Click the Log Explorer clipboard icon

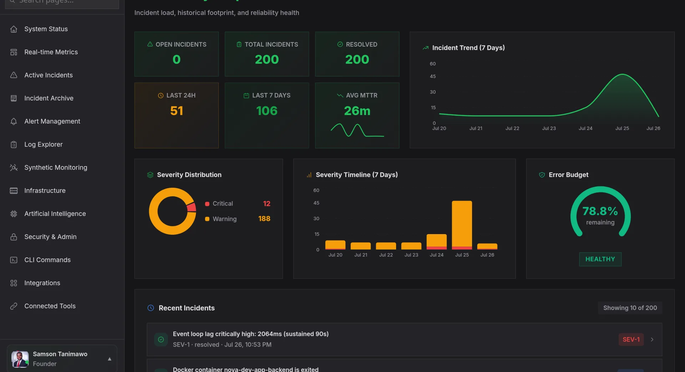tap(14, 145)
